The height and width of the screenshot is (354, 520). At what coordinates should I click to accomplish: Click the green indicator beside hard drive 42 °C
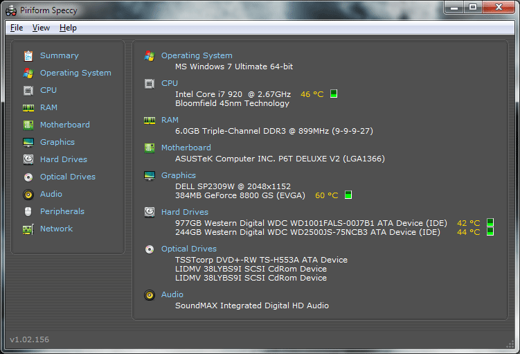(x=490, y=222)
